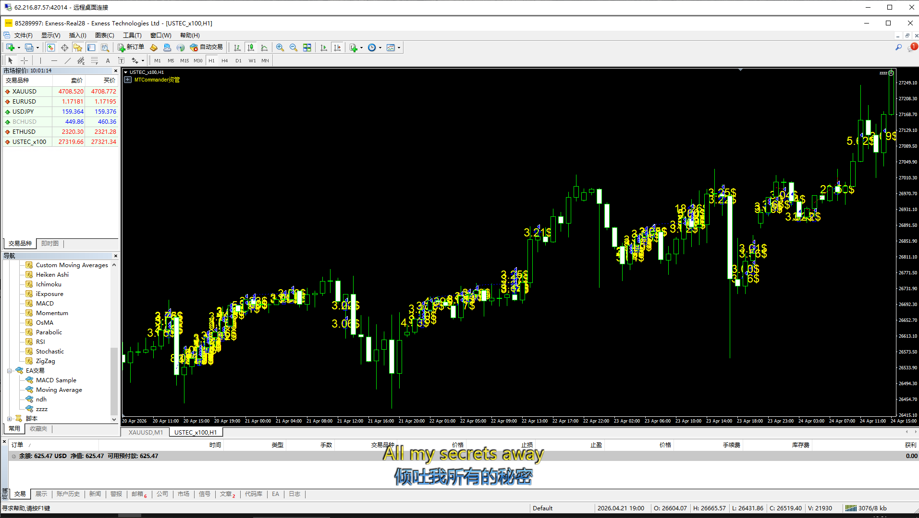Open the 图表(C) menu
The image size is (919, 518).
(x=104, y=35)
